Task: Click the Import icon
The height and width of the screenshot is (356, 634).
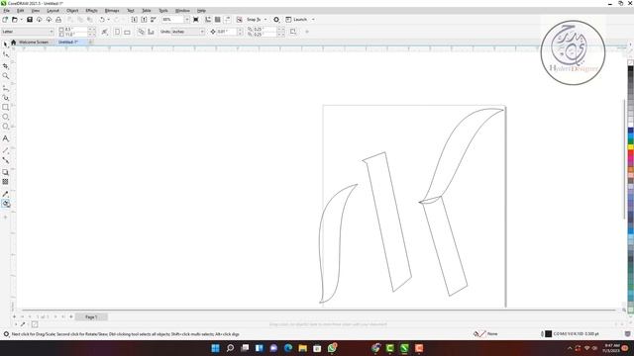Action: 135,20
